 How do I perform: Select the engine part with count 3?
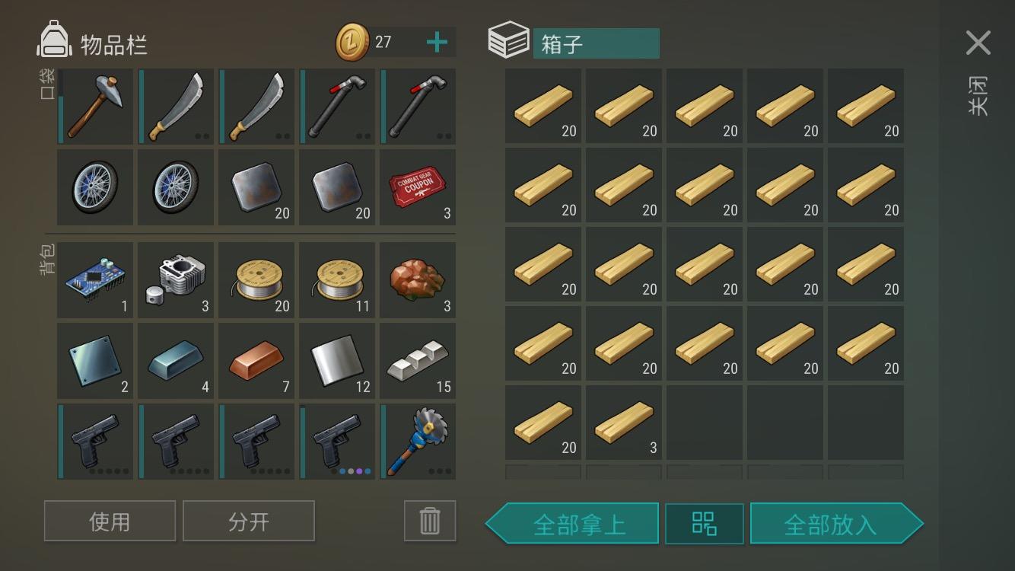coord(176,280)
